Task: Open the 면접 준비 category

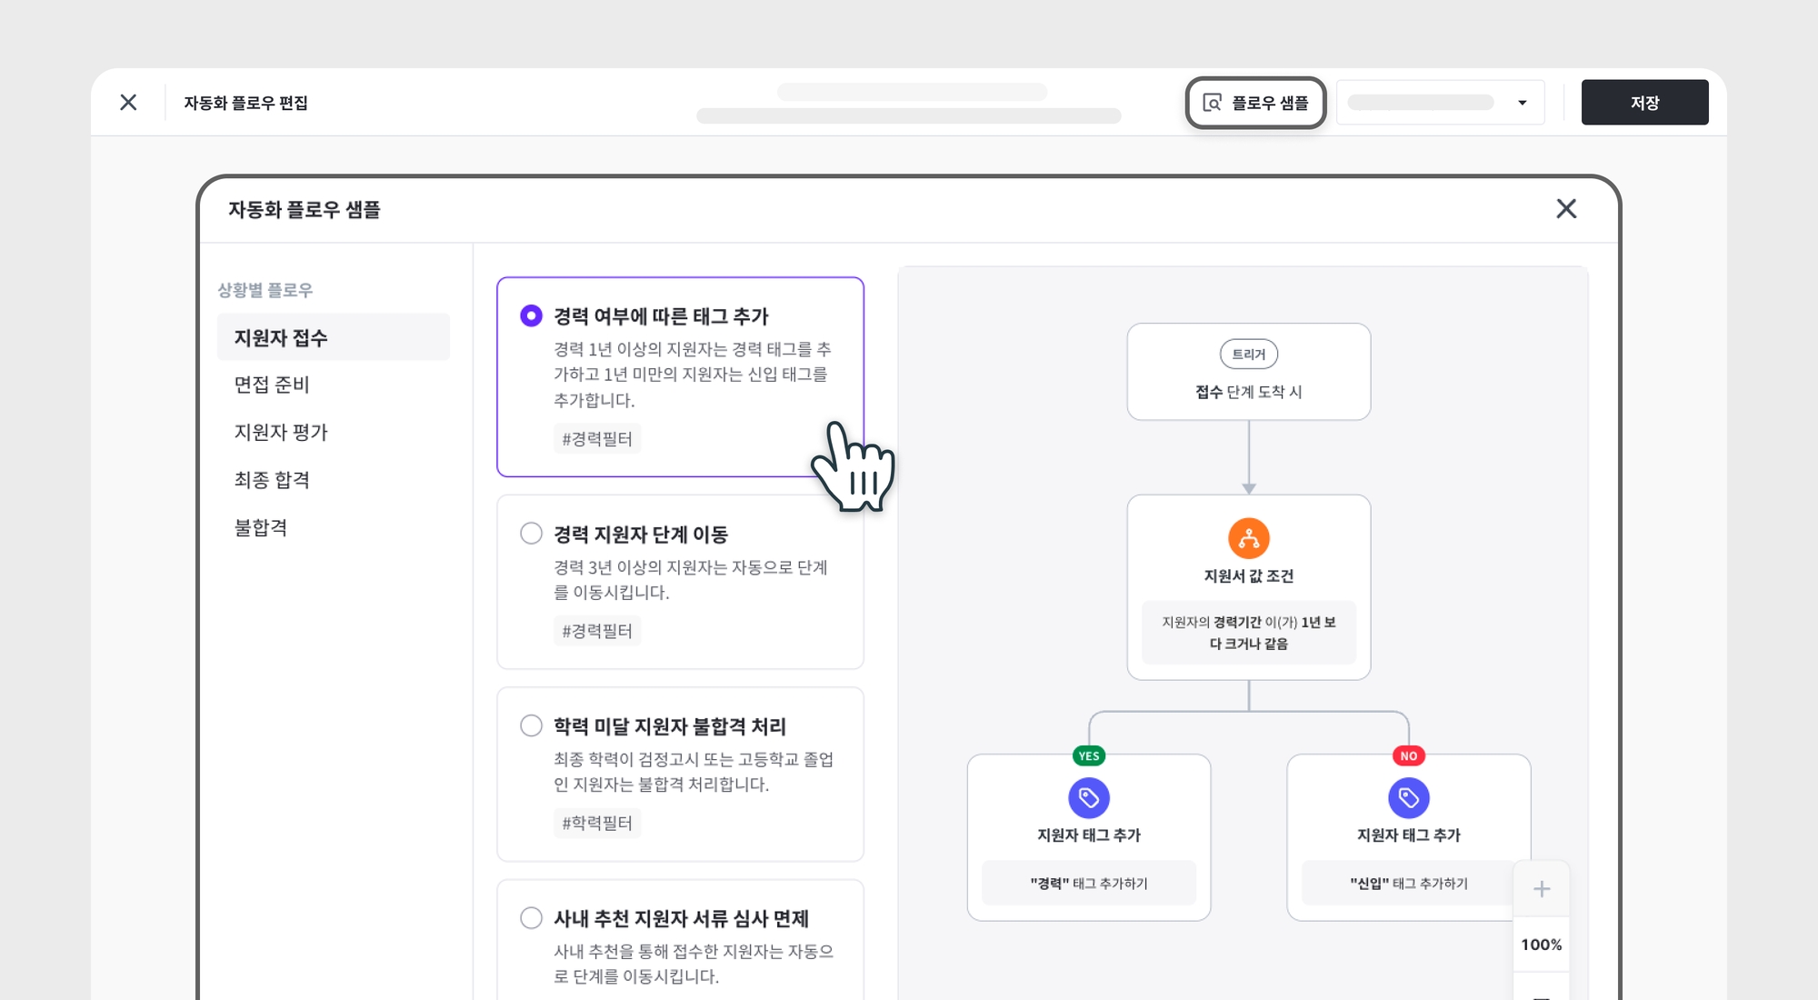Action: [272, 385]
